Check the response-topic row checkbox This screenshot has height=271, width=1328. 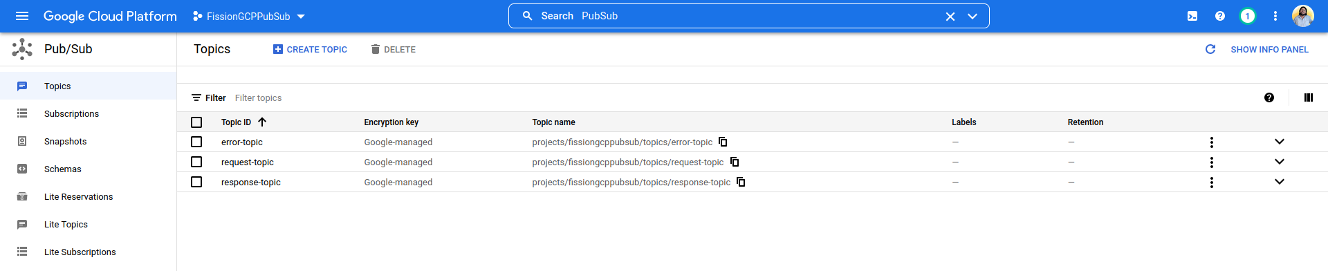[196, 182]
